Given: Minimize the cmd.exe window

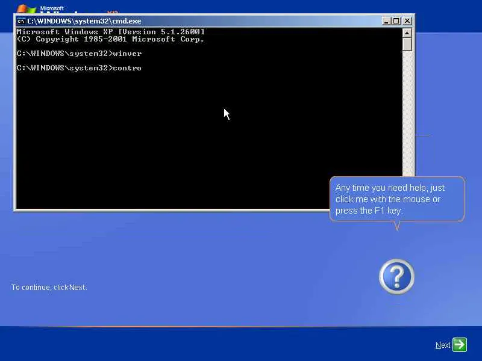Looking at the screenshot, I should pyautogui.click(x=386, y=21).
